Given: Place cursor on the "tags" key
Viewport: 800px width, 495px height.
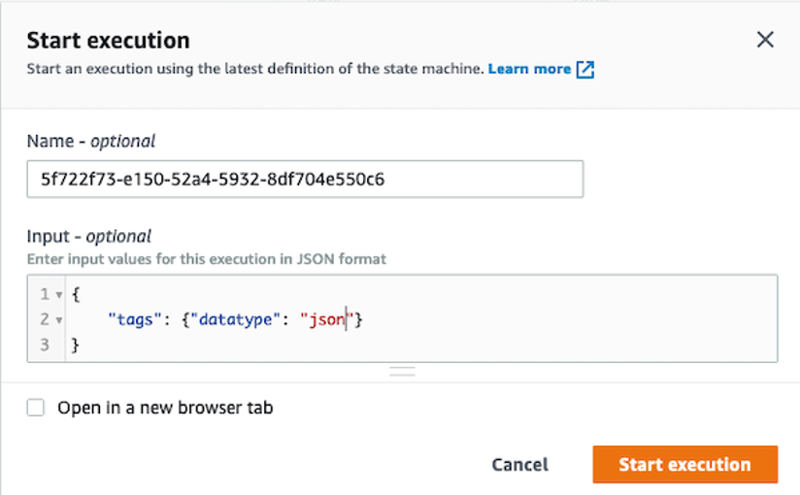Looking at the screenshot, I should (x=133, y=319).
